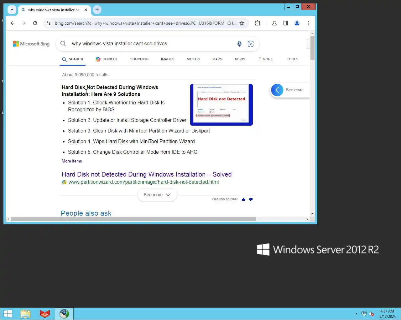Image resolution: width=401 pixels, height=320 pixels.
Task: Open the SHOPPING tab
Action: [139, 59]
